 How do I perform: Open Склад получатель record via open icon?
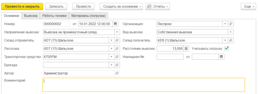click(x=231, y=40)
